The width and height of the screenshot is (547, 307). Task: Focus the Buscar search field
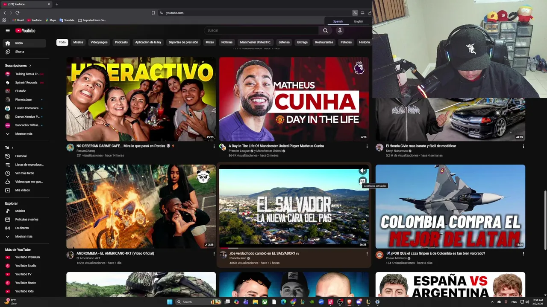pyautogui.click(x=262, y=30)
